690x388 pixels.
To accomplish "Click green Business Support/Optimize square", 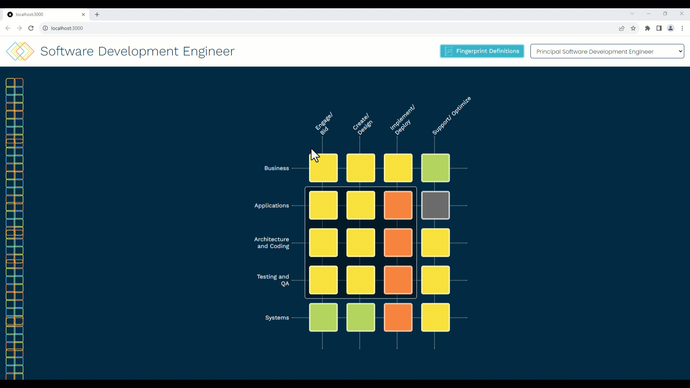I will 435,168.
